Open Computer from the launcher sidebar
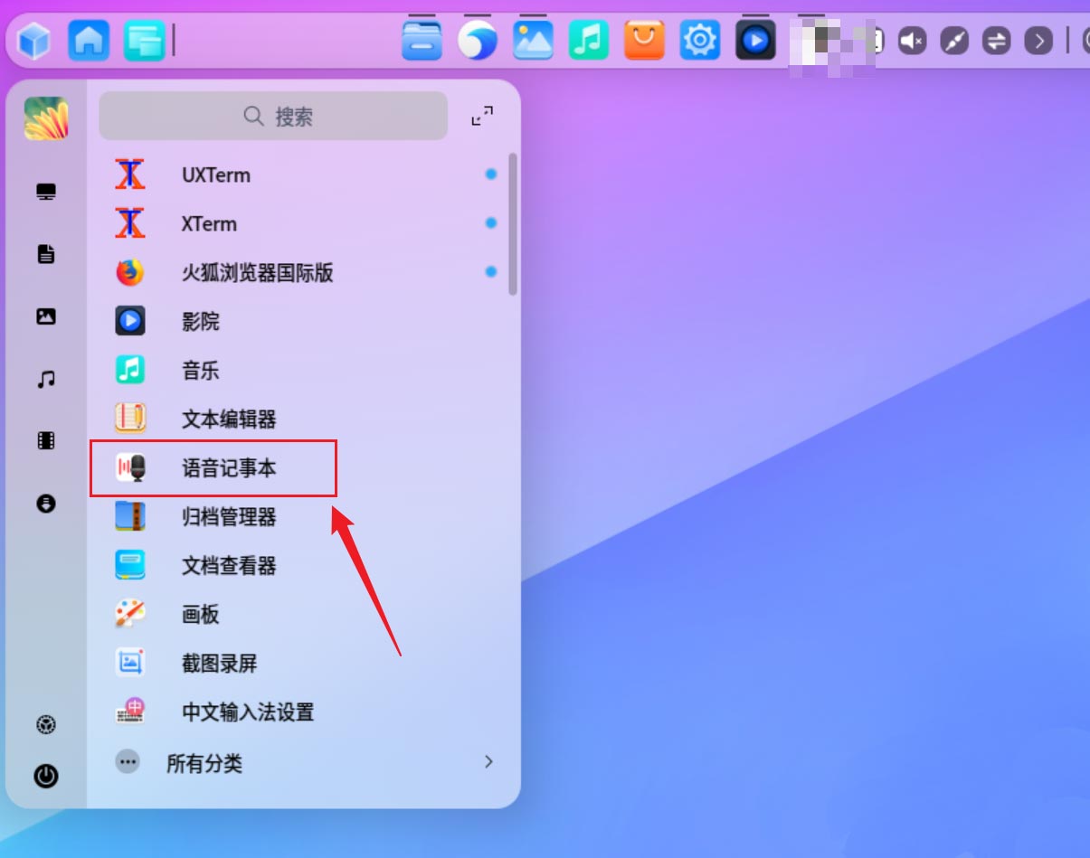This screenshot has width=1090, height=858. pos(46,192)
